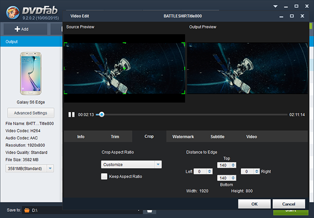Click the Right distance stepper arrows
The image size is (314, 218).
coord(257,171)
